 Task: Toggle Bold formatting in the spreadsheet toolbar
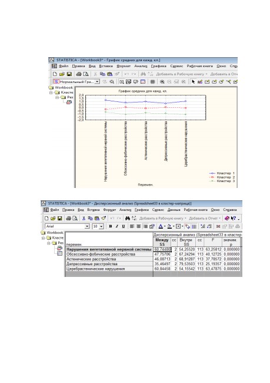coord(111,226)
